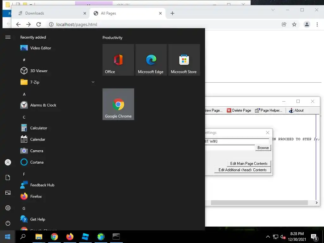
Task: Open the Chrome tab search chevron
Action: click(x=273, y=10)
